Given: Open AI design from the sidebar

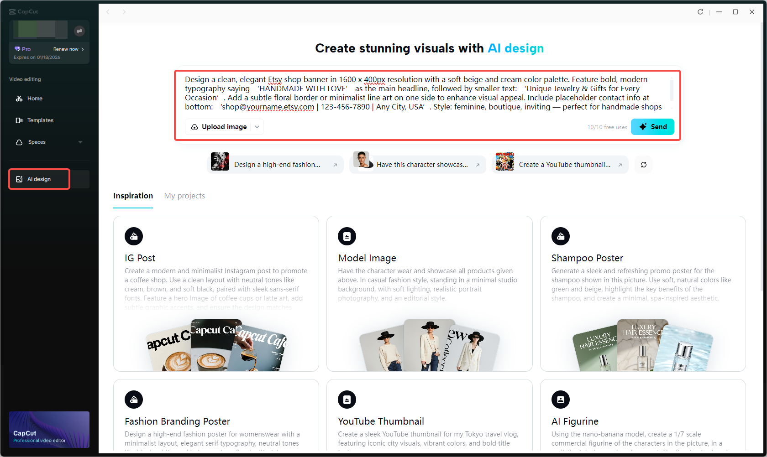Looking at the screenshot, I should coord(39,179).
